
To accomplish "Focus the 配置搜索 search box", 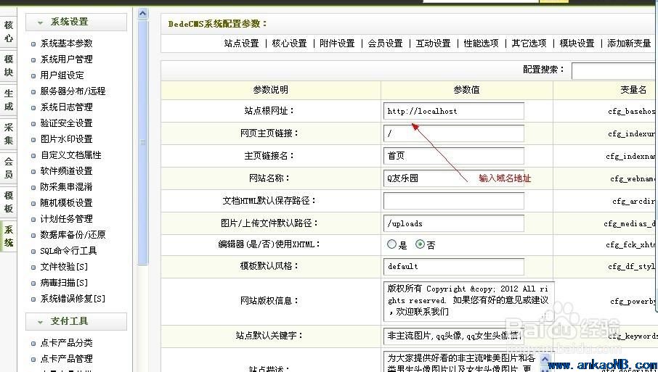I will 614,70.
